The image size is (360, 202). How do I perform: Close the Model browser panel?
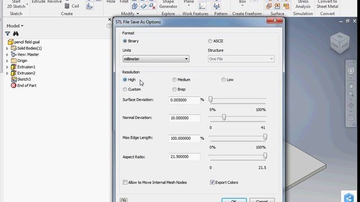pyautogui.click(x=110, y=20)
